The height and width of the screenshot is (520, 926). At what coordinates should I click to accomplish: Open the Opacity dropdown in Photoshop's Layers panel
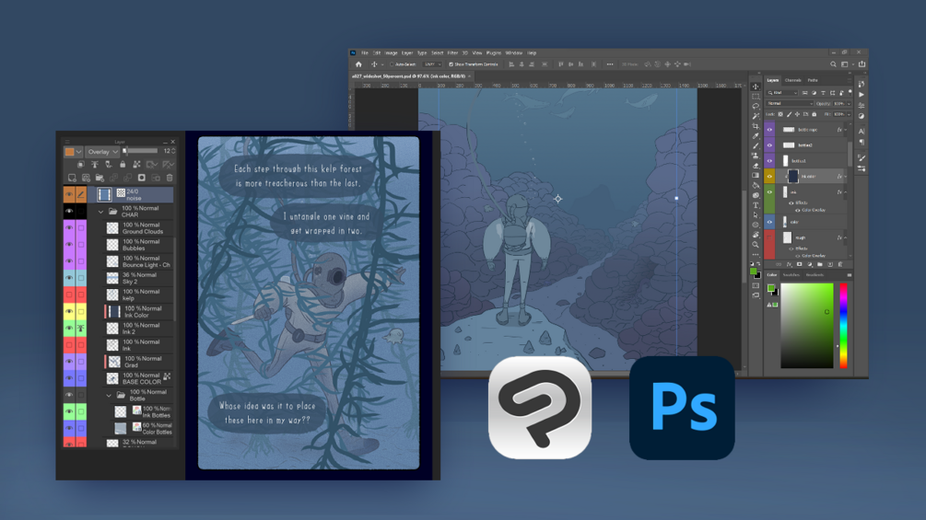click(x=849, y=104)
